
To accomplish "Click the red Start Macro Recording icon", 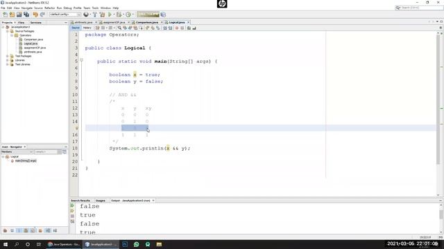I will [x=177, y=28].
